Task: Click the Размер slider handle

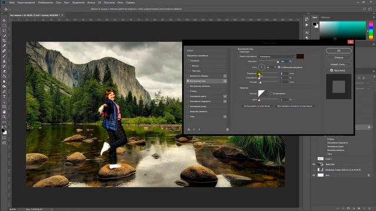Action: [261, 83]
